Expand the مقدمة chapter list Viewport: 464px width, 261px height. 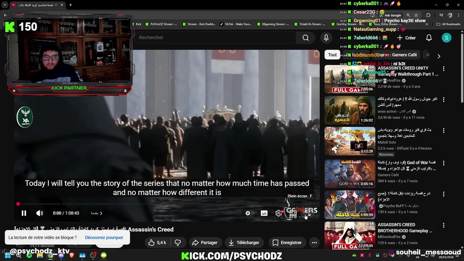pyautogui.click(x=96, y=213)
